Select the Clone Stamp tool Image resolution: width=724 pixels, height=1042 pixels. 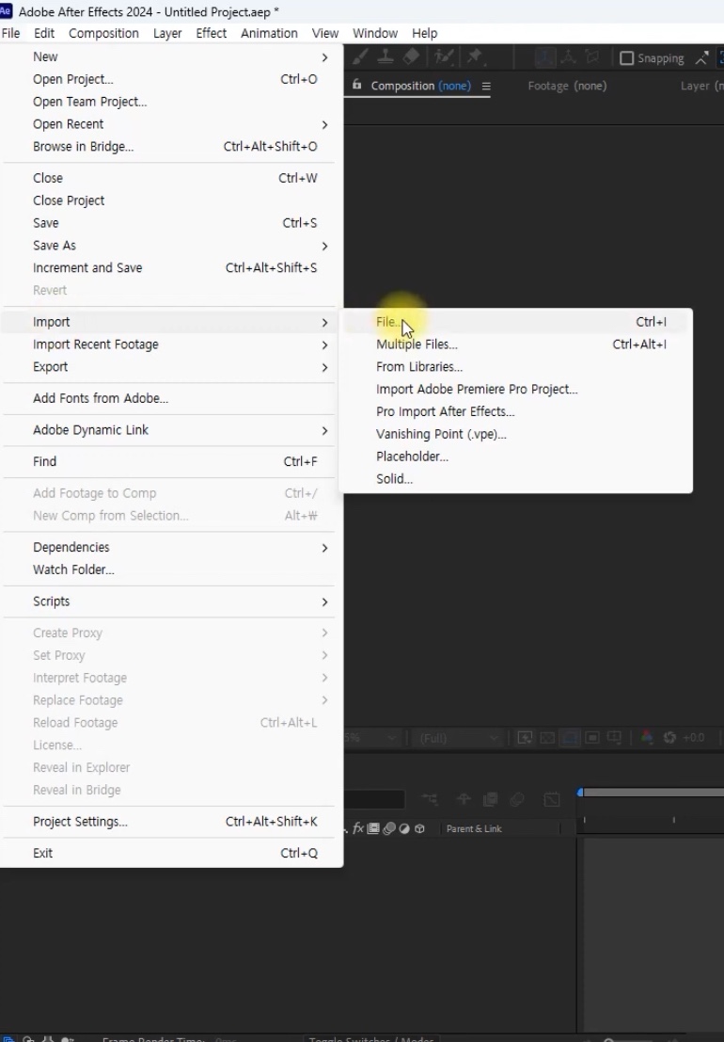(x=386, y=57)
